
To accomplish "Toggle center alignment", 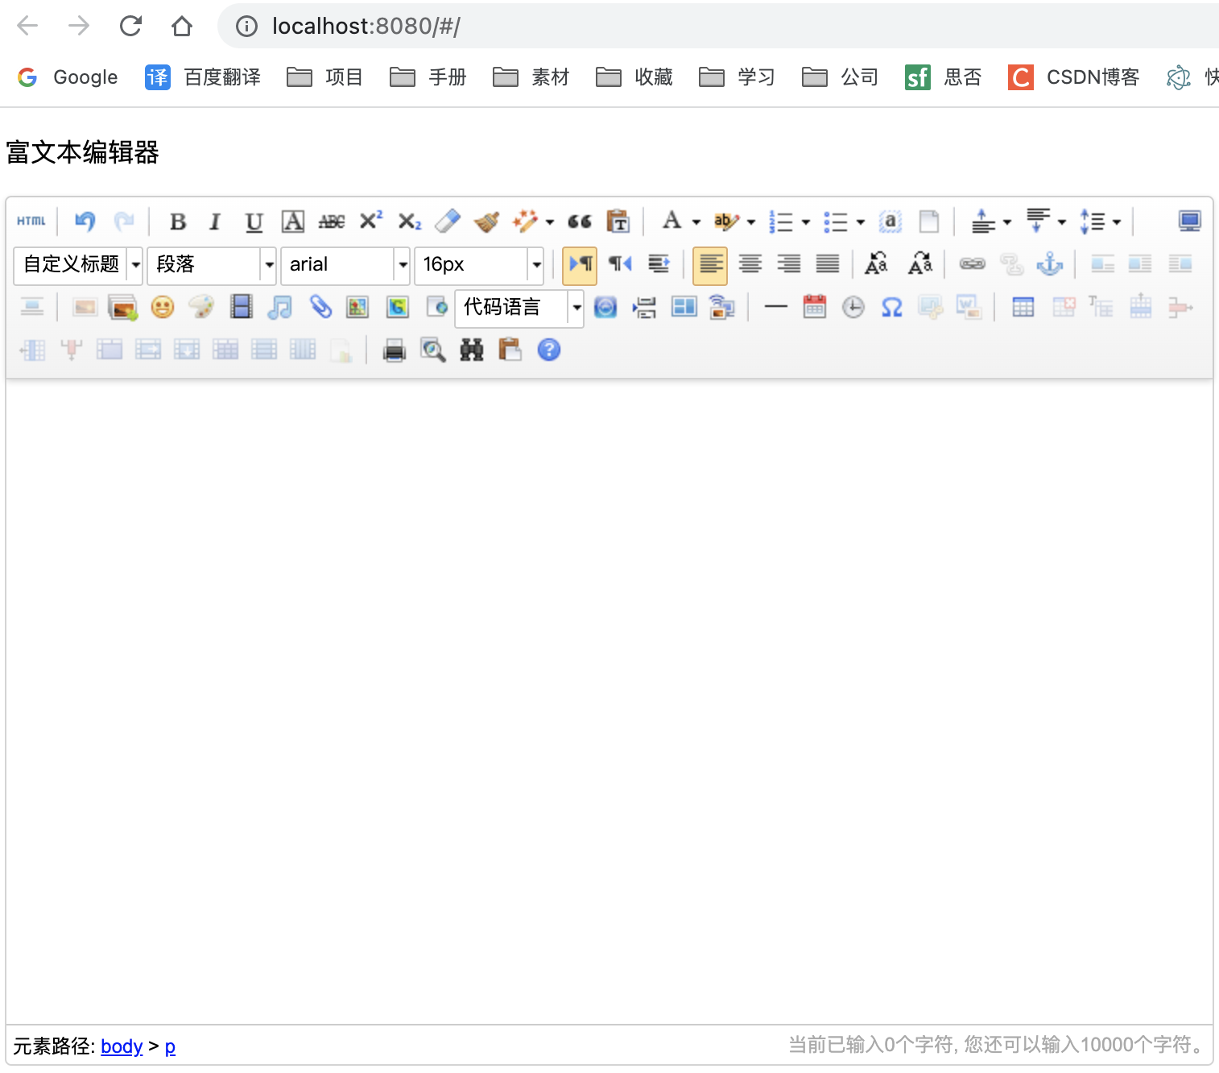I will (750, 263).
